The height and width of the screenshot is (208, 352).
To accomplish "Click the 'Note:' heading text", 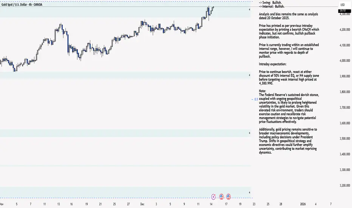I will coord(262,91).
